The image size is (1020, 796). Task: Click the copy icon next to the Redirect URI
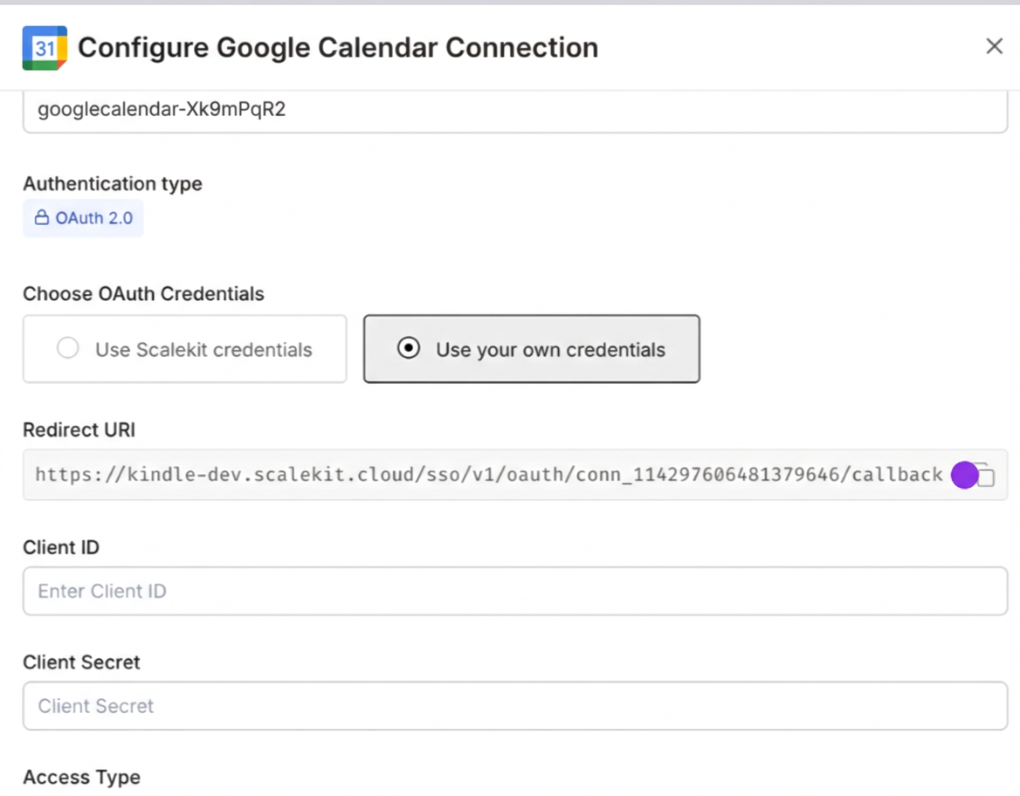[985, 475]
